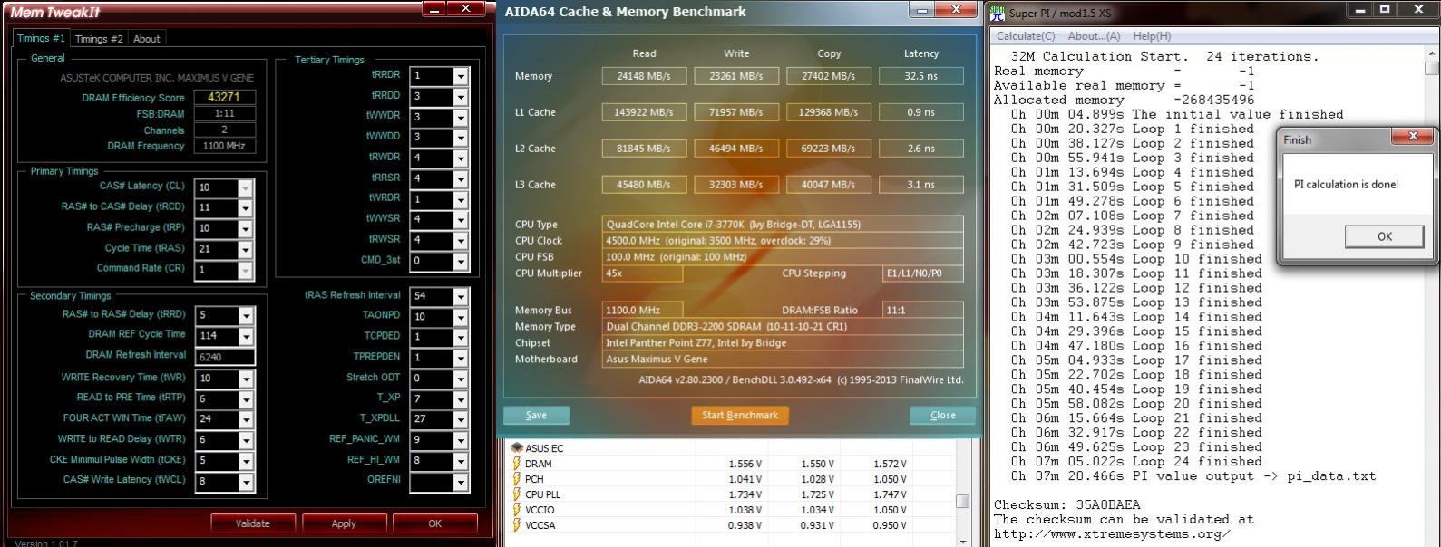The image size is (1441, 547).
Task: Expand the T_XPDLL dropdown
Action: click(x=461, y=419)
